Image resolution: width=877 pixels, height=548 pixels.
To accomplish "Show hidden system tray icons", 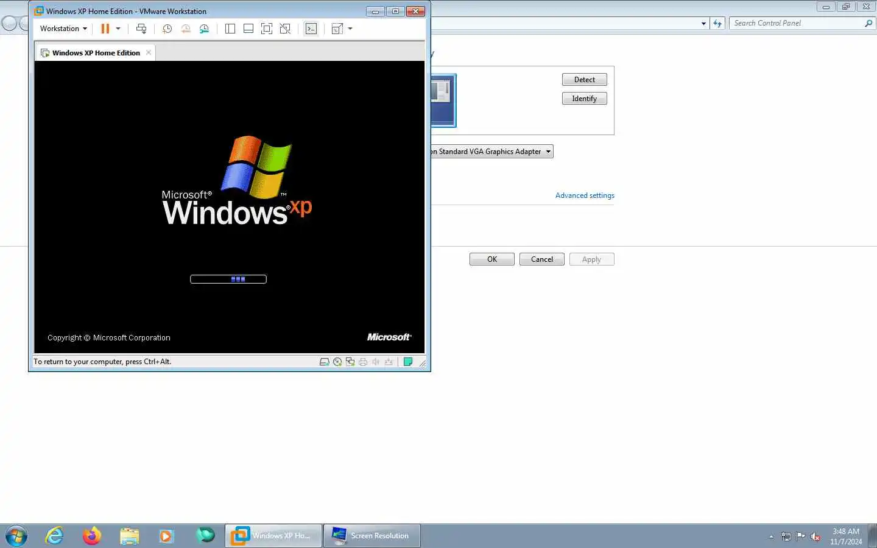I will (771, 536).
